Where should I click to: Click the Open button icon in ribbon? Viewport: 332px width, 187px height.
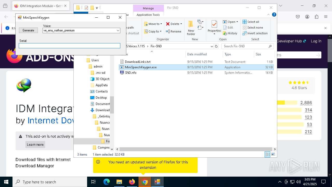pos(225,22)
